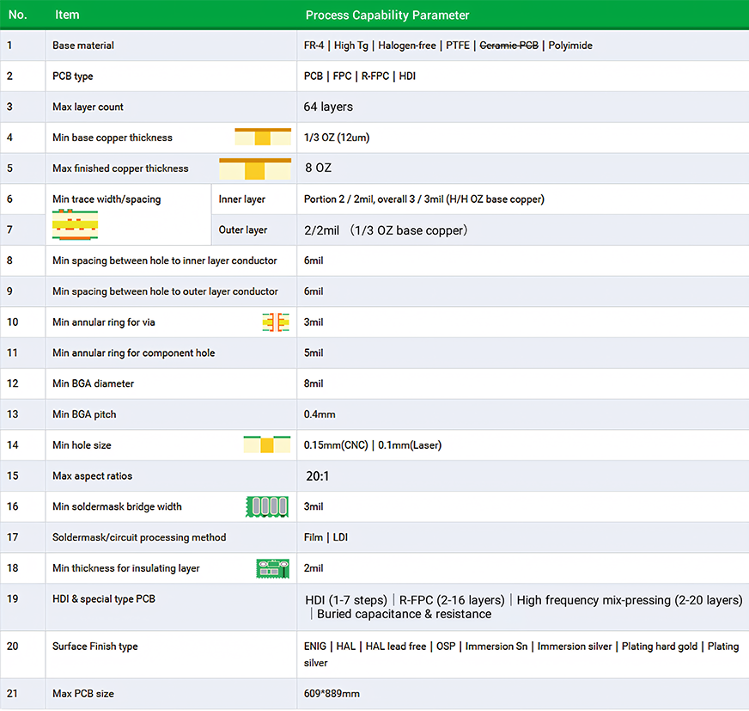Image resolution: width=749 pixels, height=711 pixels.
Task: Select the 'Process Capability Parameter' column header
Action: click(x=387, y=15)
